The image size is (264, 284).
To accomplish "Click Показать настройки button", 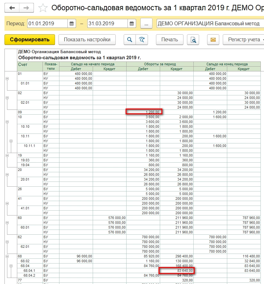I will (x=87, y=40).
